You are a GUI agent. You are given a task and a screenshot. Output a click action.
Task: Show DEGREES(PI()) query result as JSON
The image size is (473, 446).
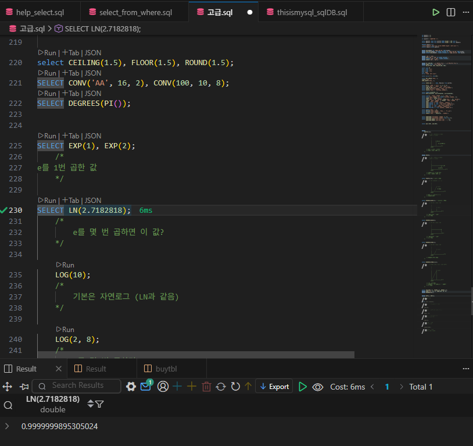[93, 93]
